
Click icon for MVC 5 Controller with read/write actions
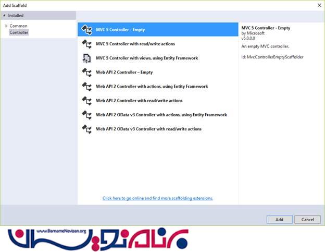point(86,44)
